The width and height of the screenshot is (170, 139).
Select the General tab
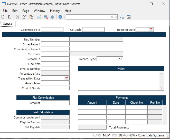[8, 24]
